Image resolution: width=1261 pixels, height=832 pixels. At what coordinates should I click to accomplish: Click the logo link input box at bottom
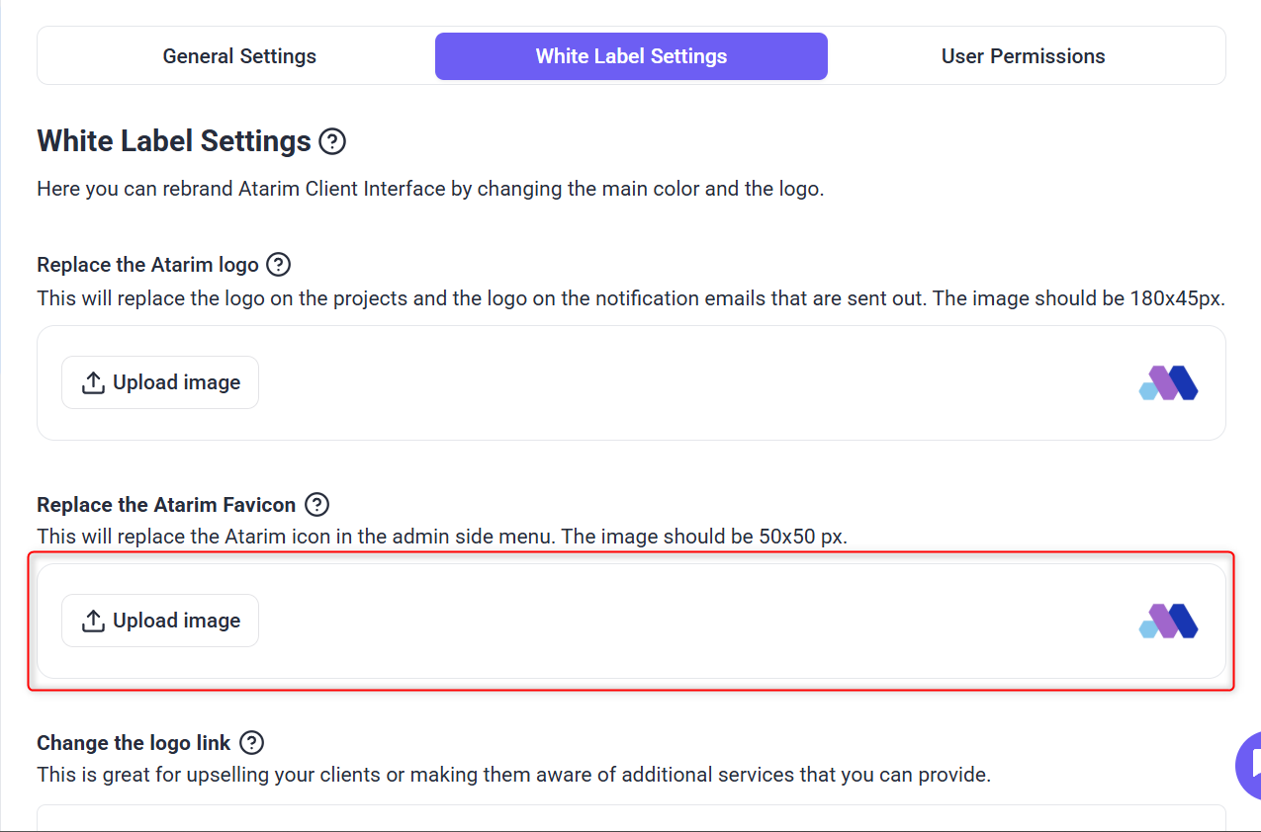coord(631,818)
